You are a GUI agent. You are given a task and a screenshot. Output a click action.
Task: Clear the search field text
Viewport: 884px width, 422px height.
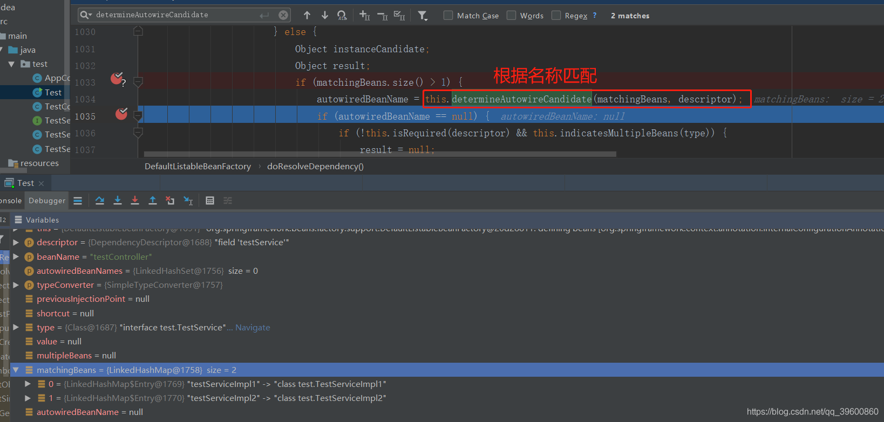click(283, 15)
